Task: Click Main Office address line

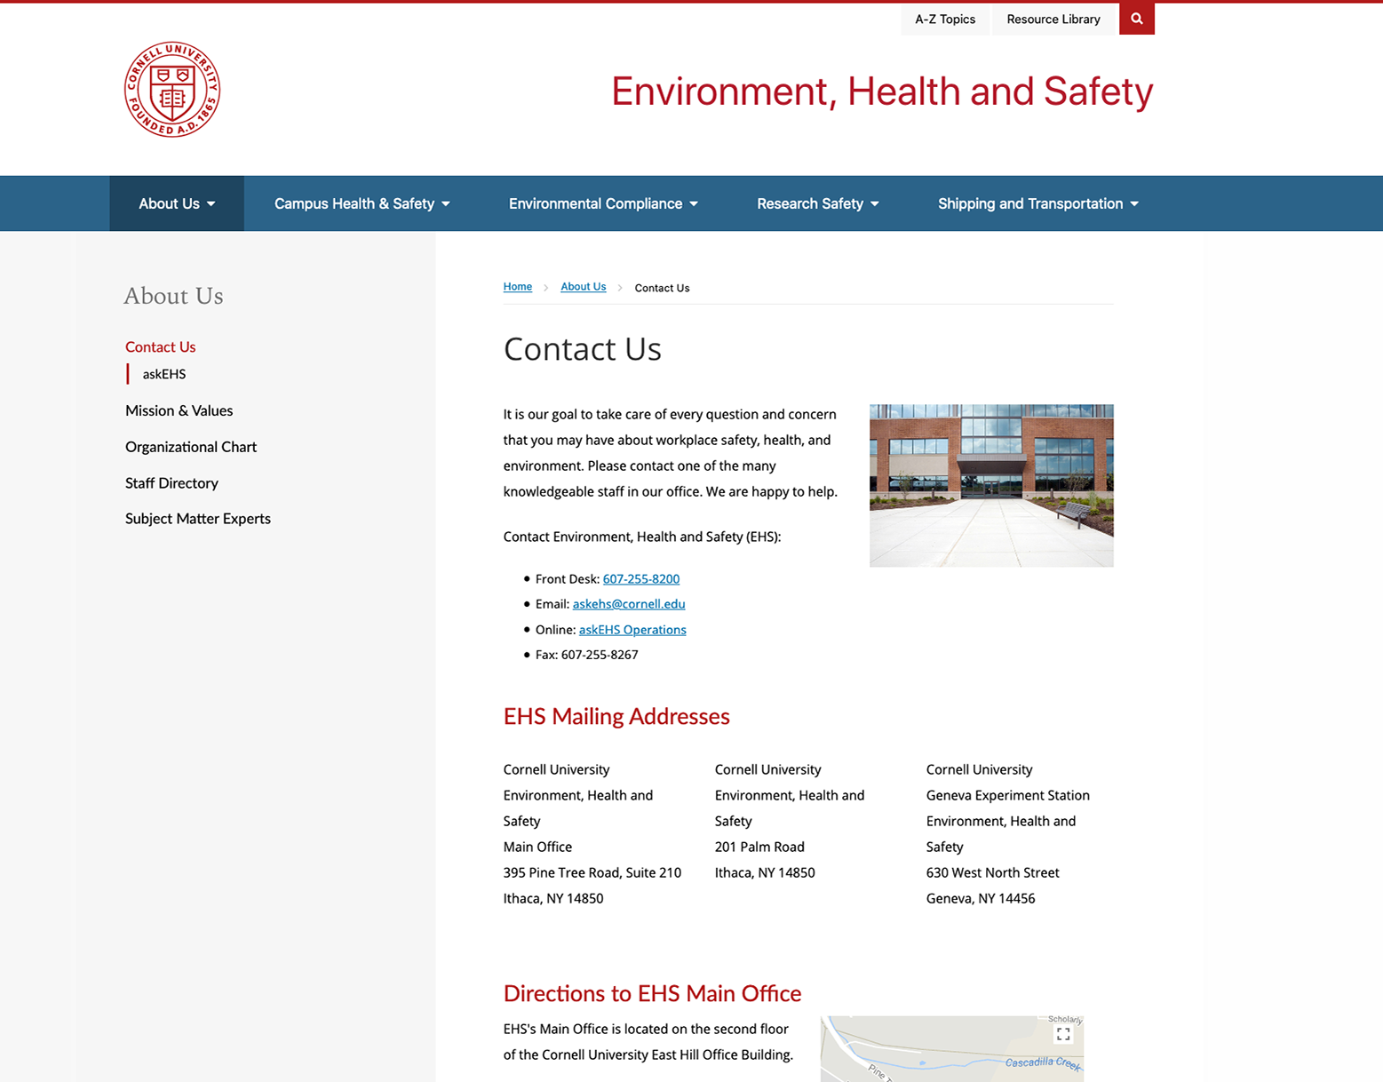Action: pos(537,847)
